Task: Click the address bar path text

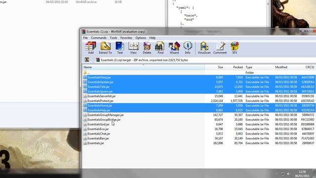Action: coord(144,60)
